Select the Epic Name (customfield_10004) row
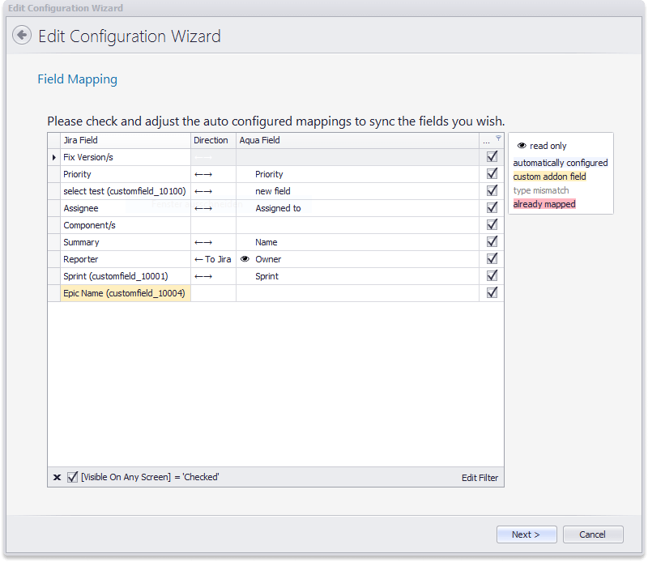The width and height of the screenshot is (648, 562). pyautogui.click(x=124, y=292)
